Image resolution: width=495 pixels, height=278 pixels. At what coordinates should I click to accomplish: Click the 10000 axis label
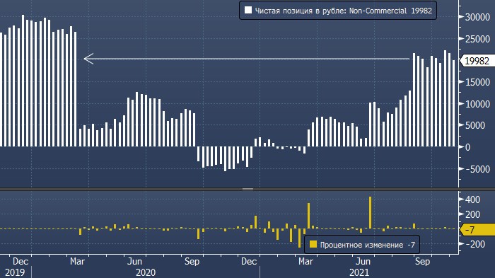[477, 104]
